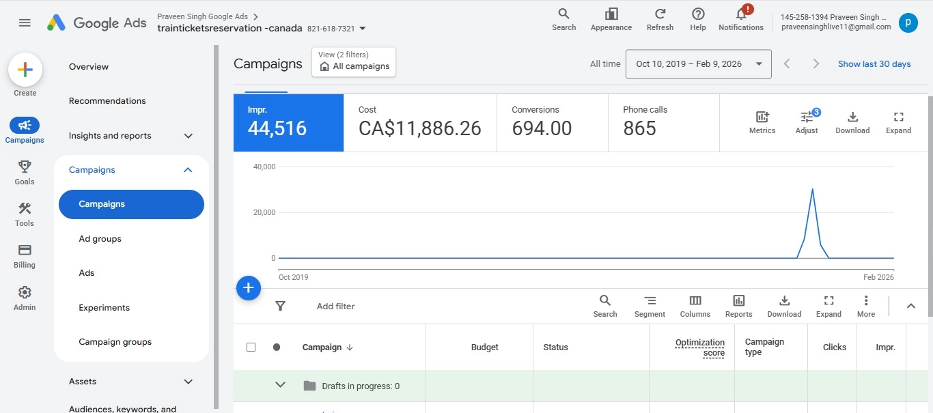The width and height of the screenshot is (933, 413).
Task: Open Experiments in the side menu
Action: click(104, 308)
